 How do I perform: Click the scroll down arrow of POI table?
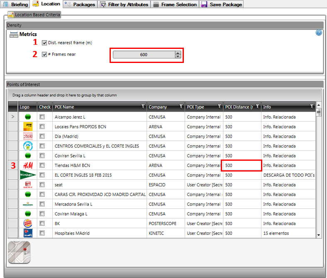point(319,235)
